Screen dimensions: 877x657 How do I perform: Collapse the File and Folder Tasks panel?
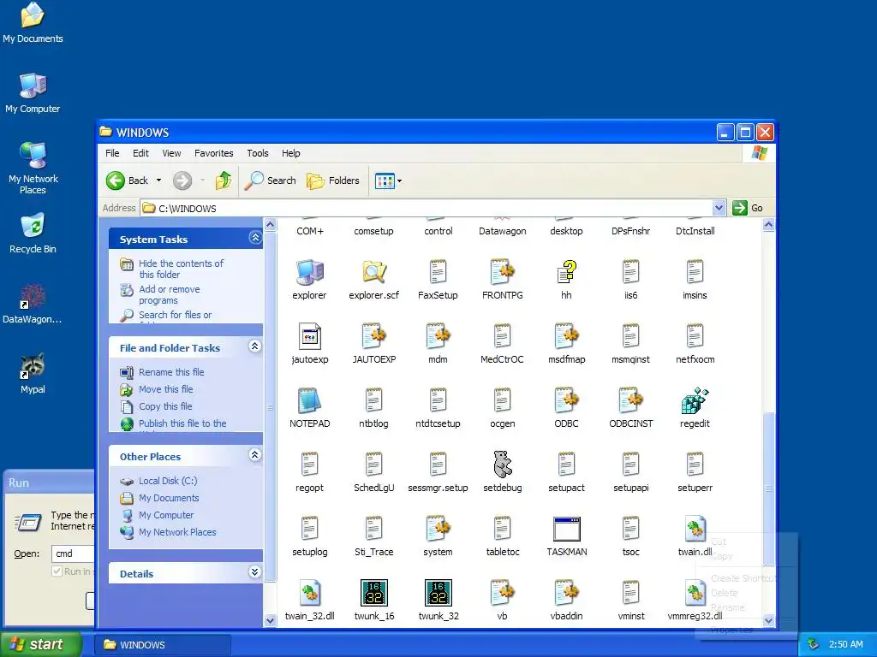pos(255,346)
